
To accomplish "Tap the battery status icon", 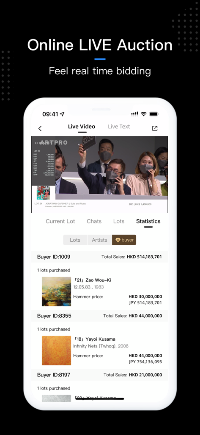I will (153, 114).
